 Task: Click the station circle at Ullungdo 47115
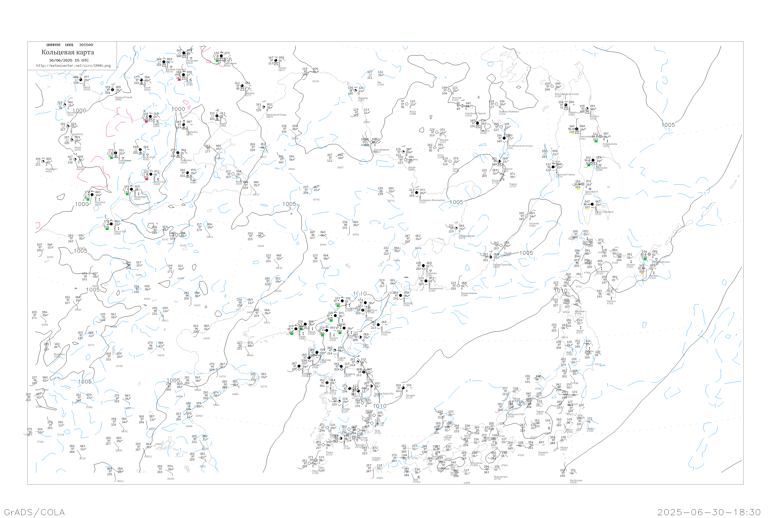coord(403,388)
